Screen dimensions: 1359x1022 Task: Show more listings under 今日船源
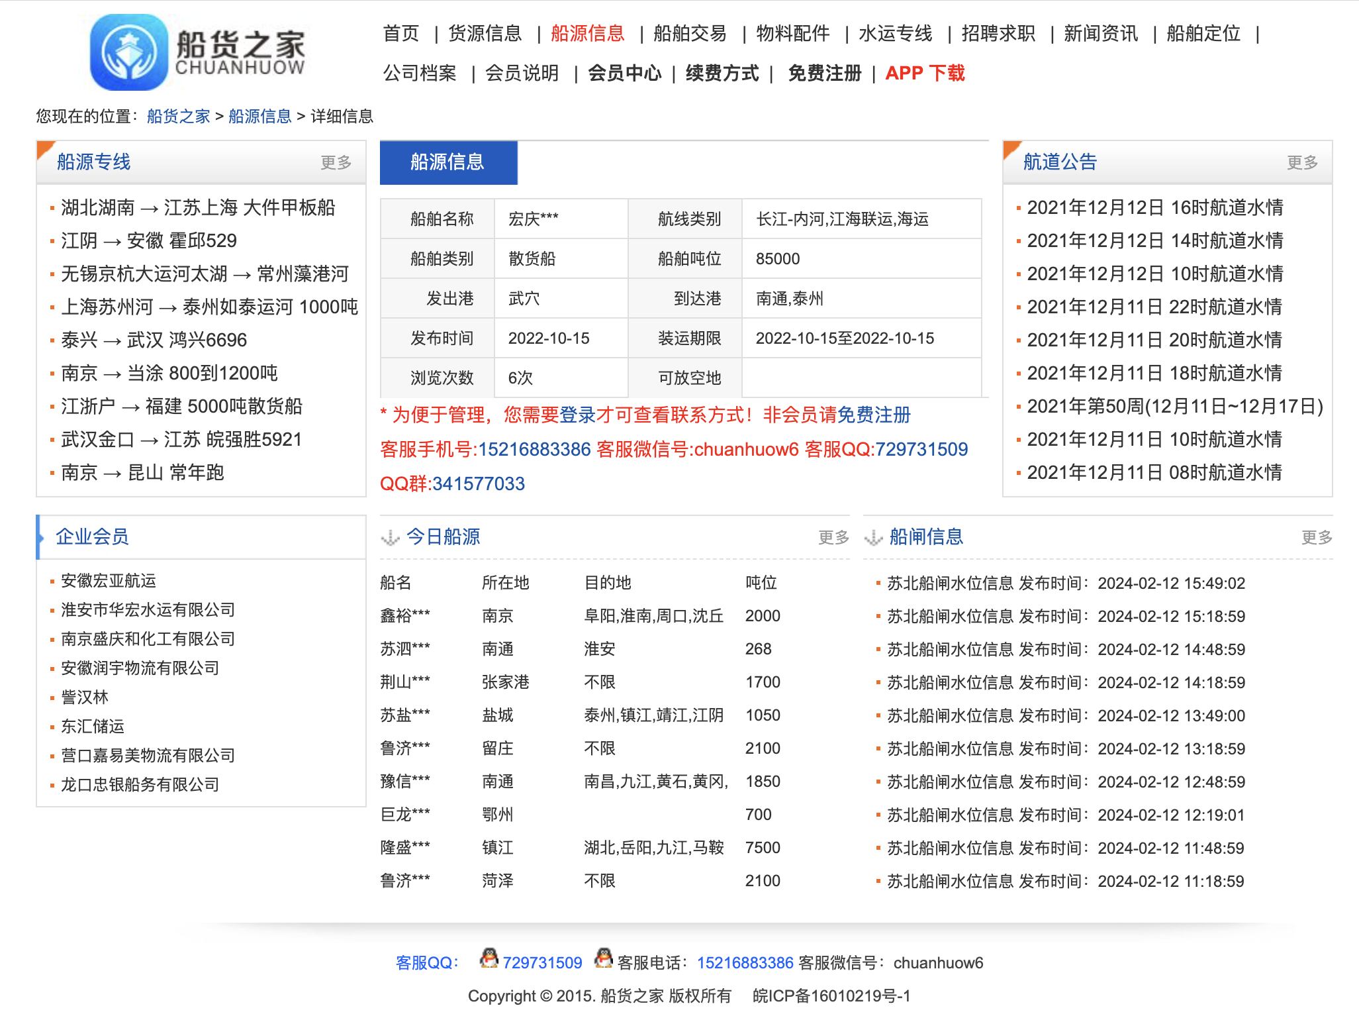(833, 537)
